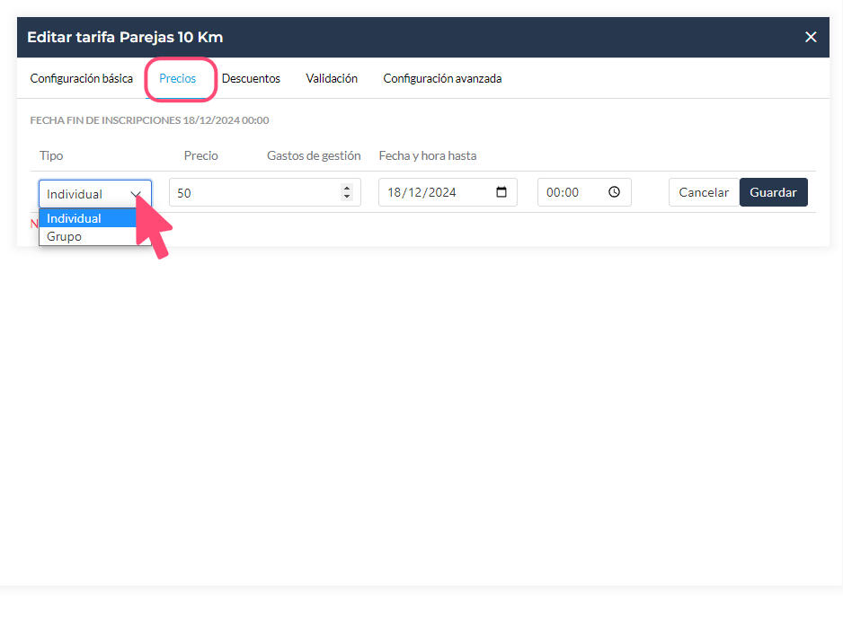The image size is (843, 635).
Task: Click the Gastos de gestión header
Action: click(x=314, y=155)
